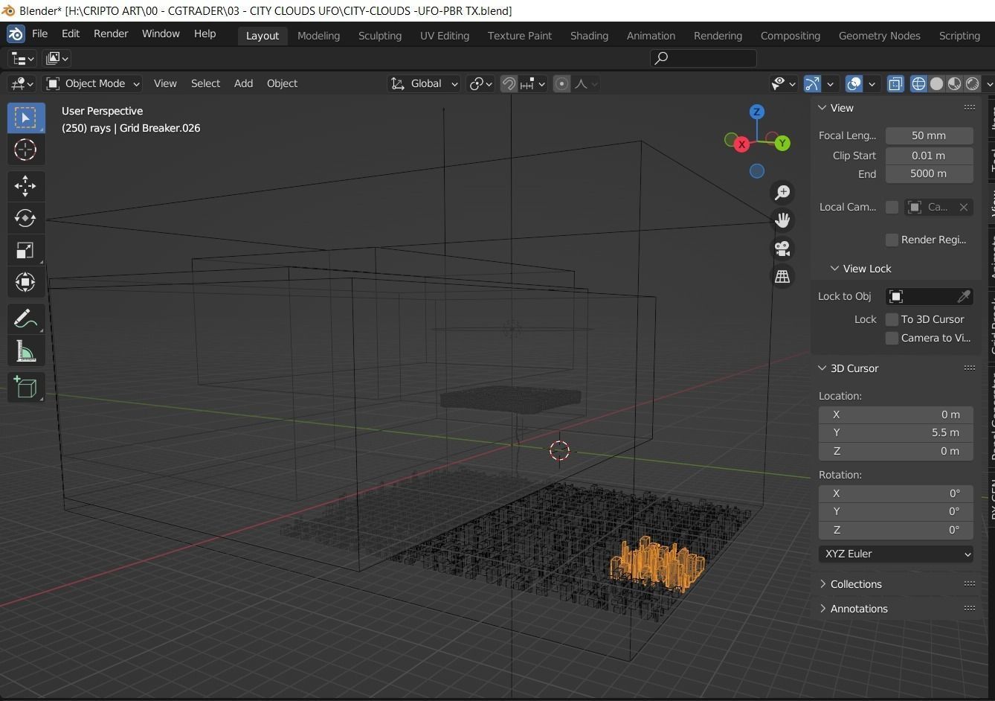Open the XYZ Euler rotation mode dropdown
The image size is (995, 701).
(896, 554)
